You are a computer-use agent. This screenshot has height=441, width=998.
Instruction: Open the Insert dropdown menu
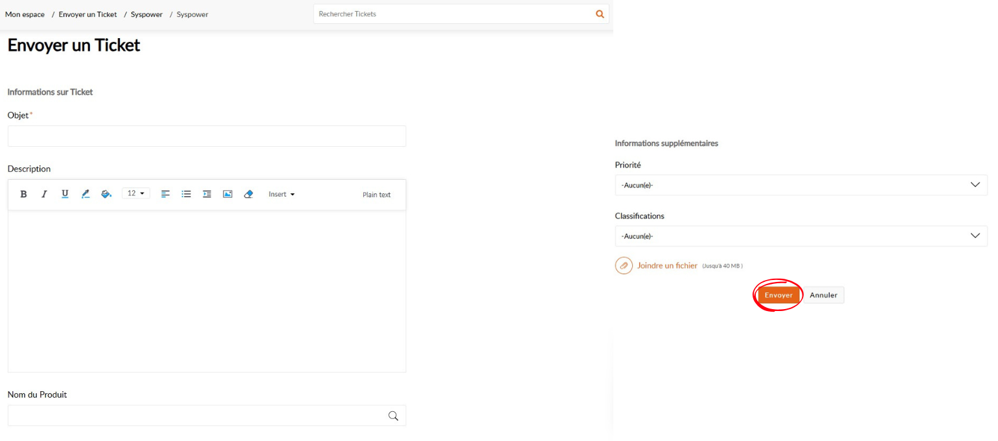282,194
